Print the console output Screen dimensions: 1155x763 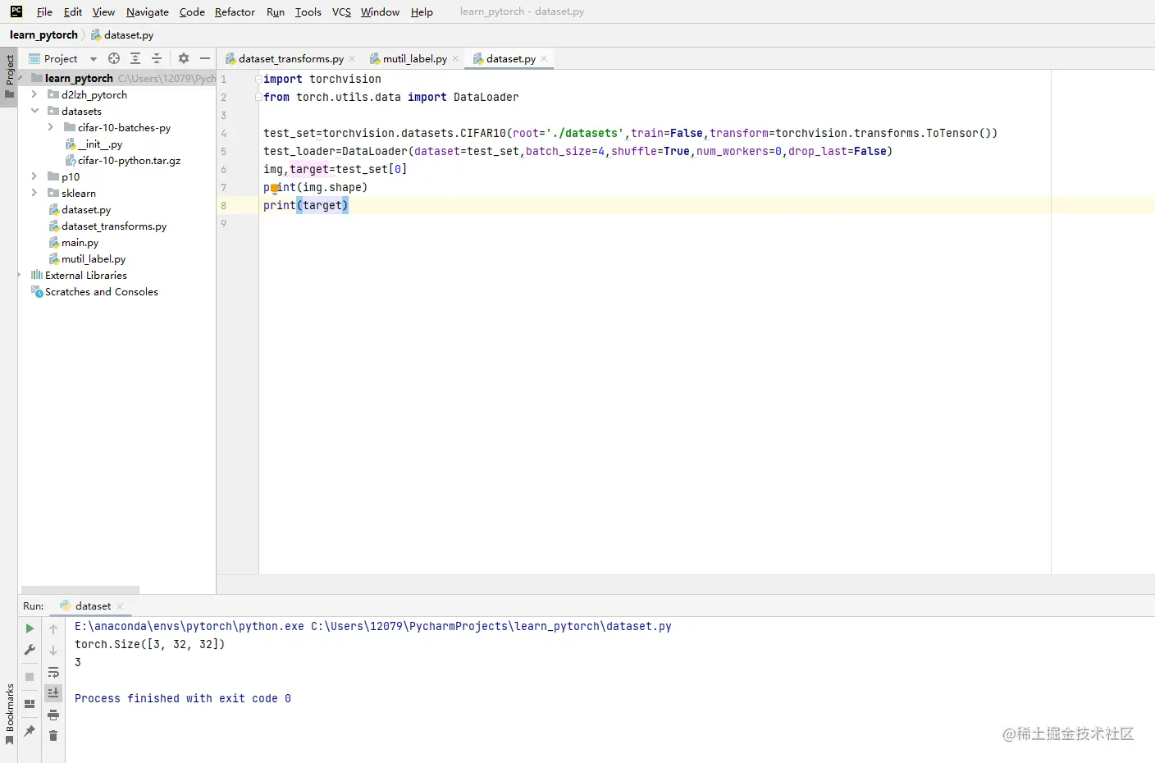point(53,715)
